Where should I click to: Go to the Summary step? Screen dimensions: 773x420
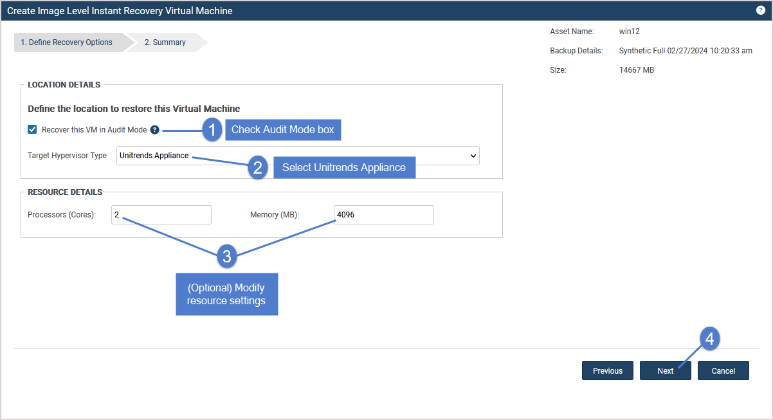tap(165, 42)
